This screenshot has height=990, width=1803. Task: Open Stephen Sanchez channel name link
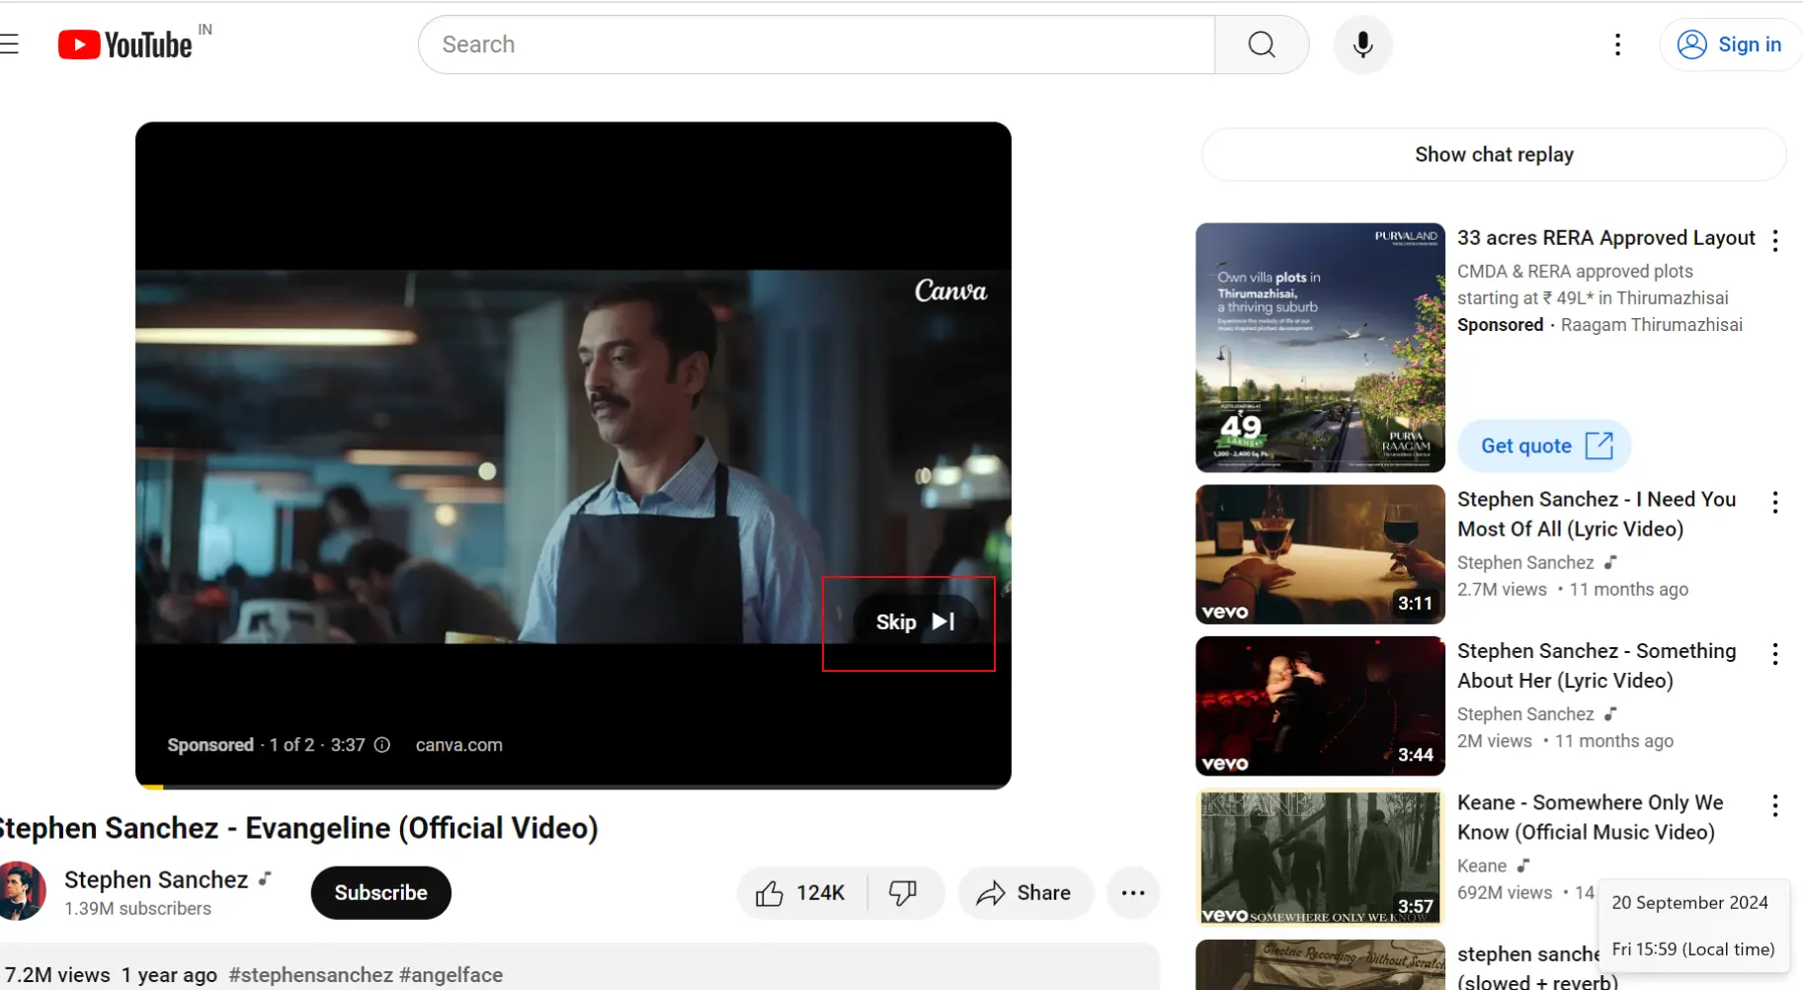coord(156,879)
